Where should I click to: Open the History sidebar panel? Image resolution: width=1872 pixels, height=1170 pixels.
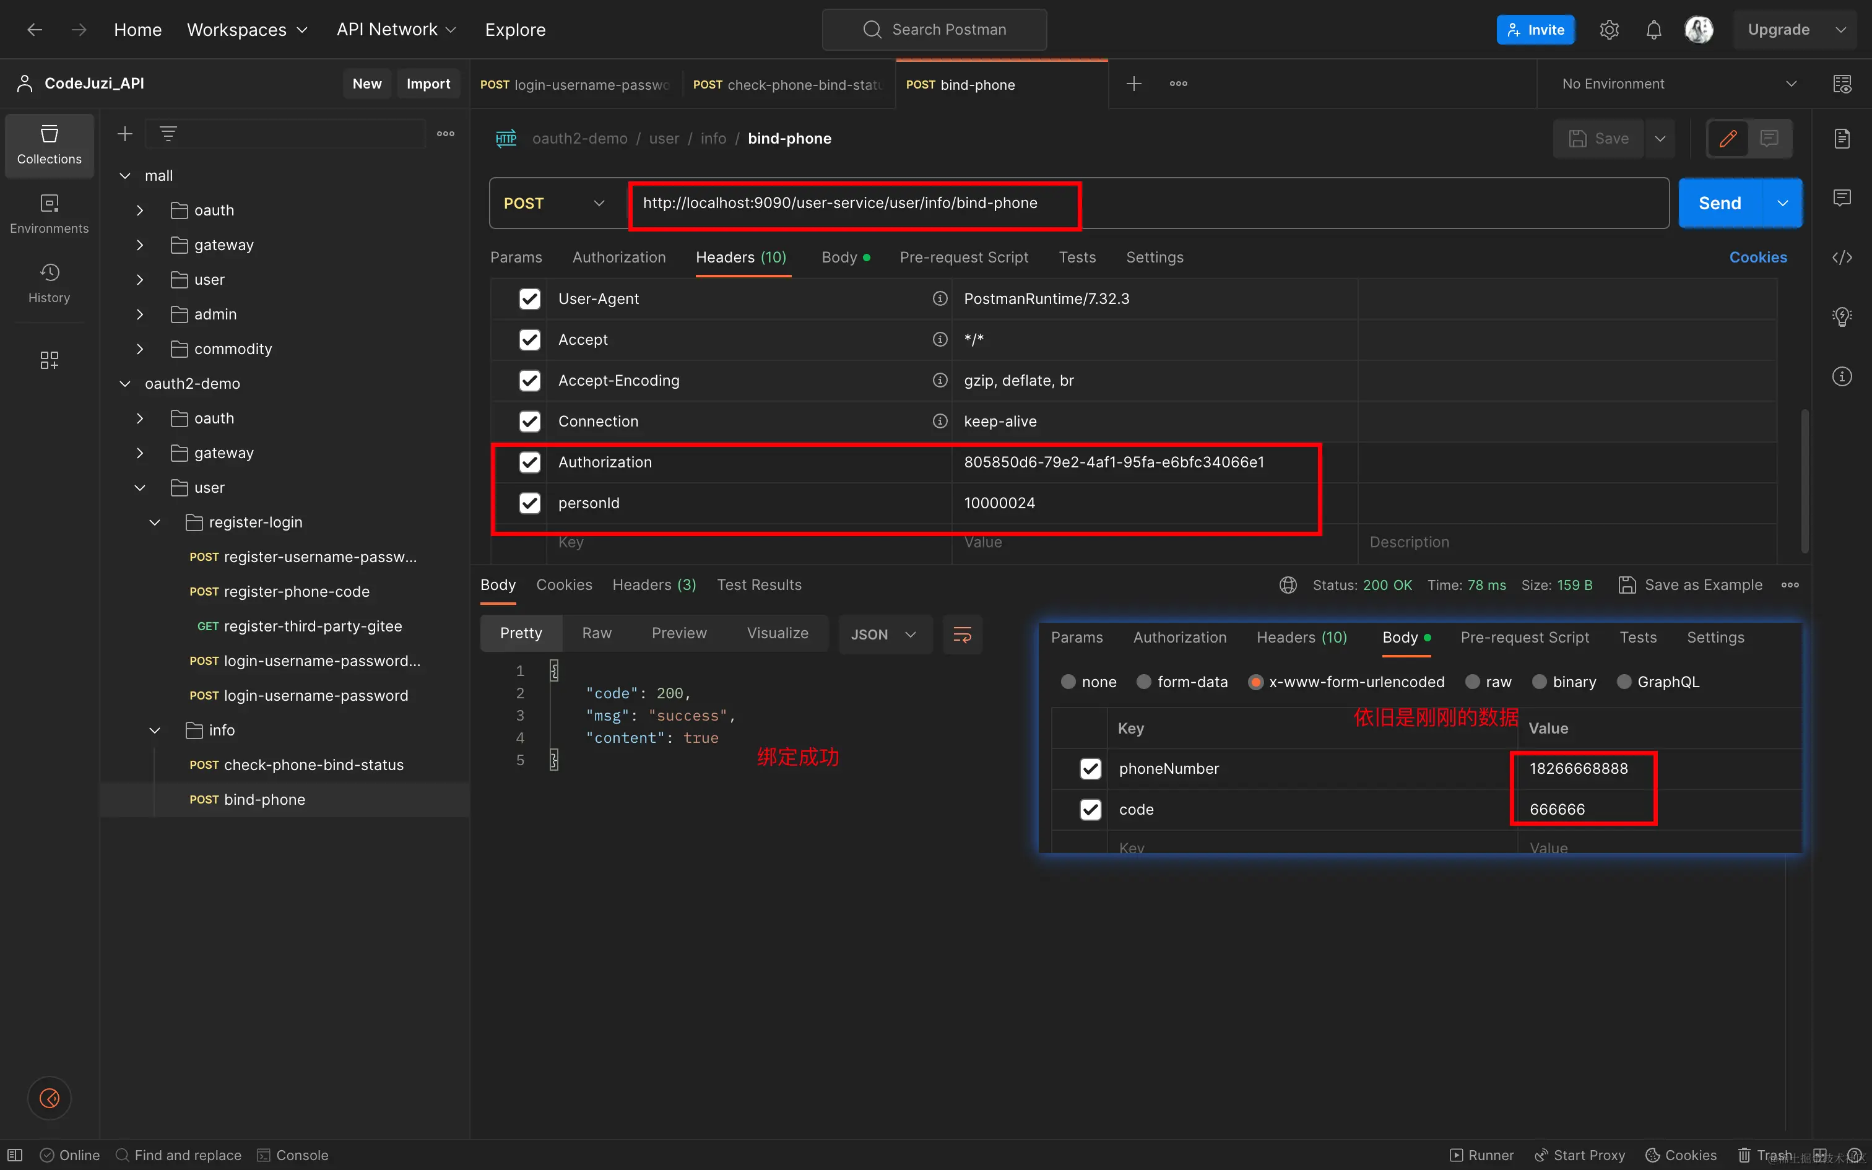tap(49, 282)
